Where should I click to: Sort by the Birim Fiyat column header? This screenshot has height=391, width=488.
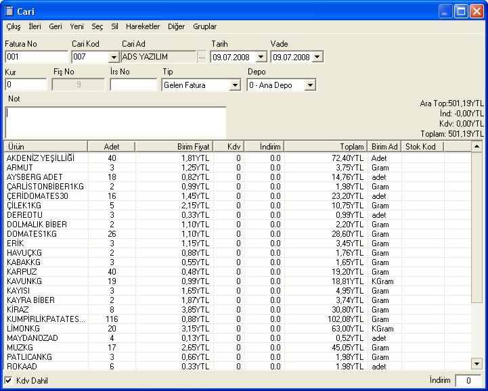174,147
